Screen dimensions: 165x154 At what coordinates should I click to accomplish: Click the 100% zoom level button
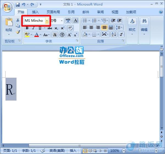click(x=114, y=151)
